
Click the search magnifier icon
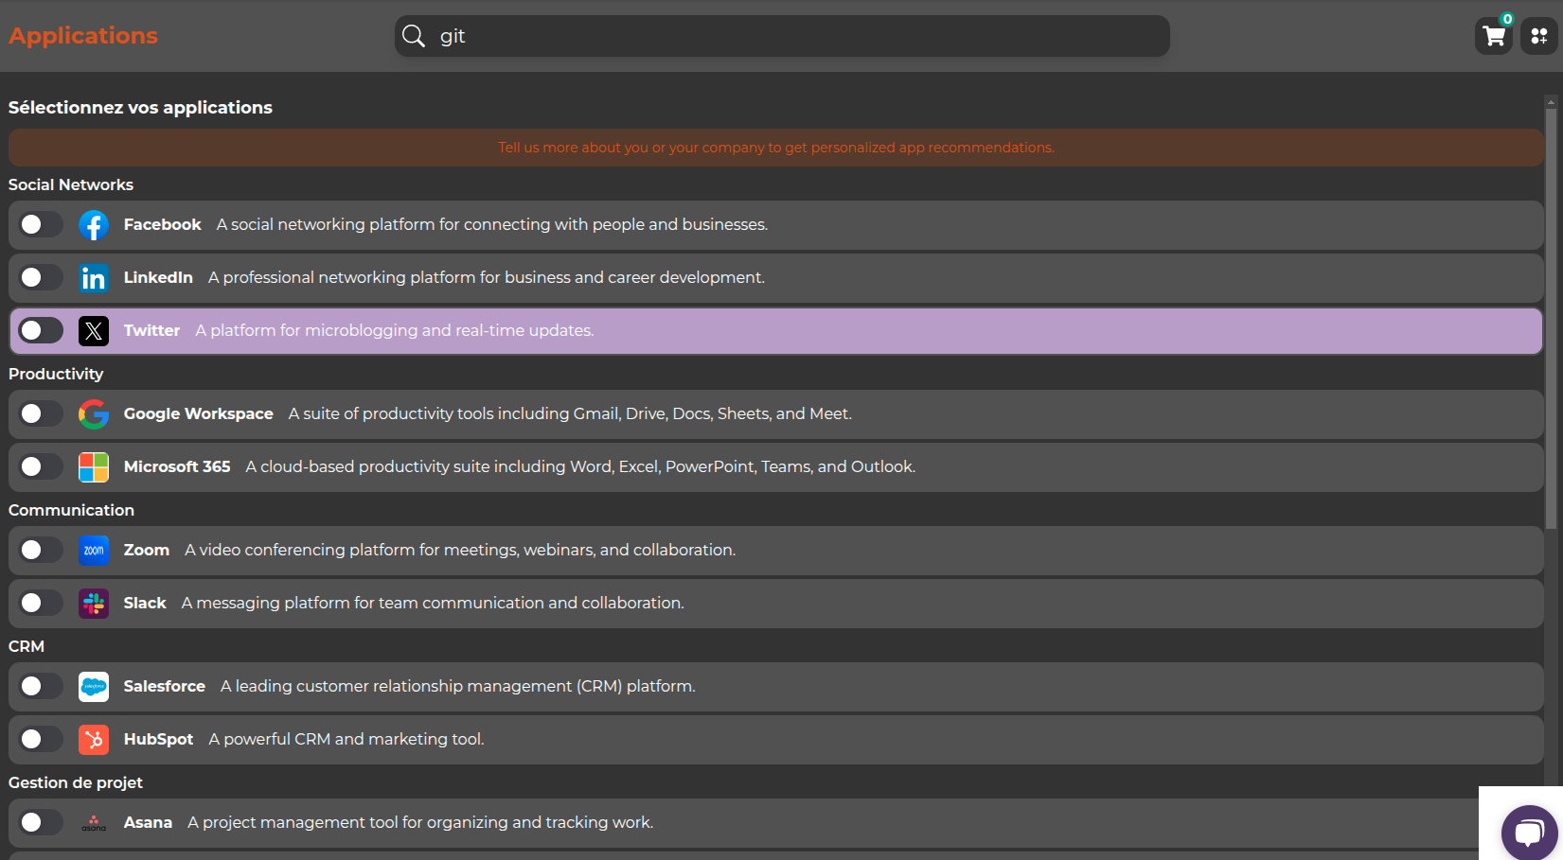(414, 36)
